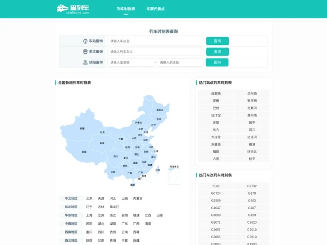This screenshot has width=327, height=245.
Task: Open 上海 in the region list
Action: tap(89, 215)
